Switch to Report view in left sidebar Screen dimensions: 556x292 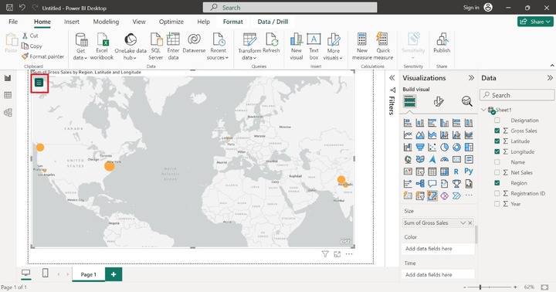[8, 78]
